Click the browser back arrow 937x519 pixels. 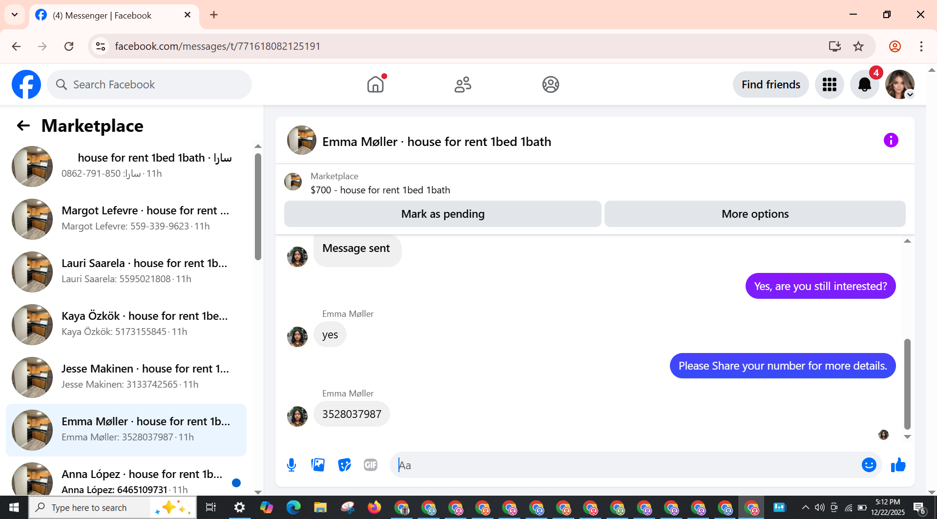click(x=16, y=46)
